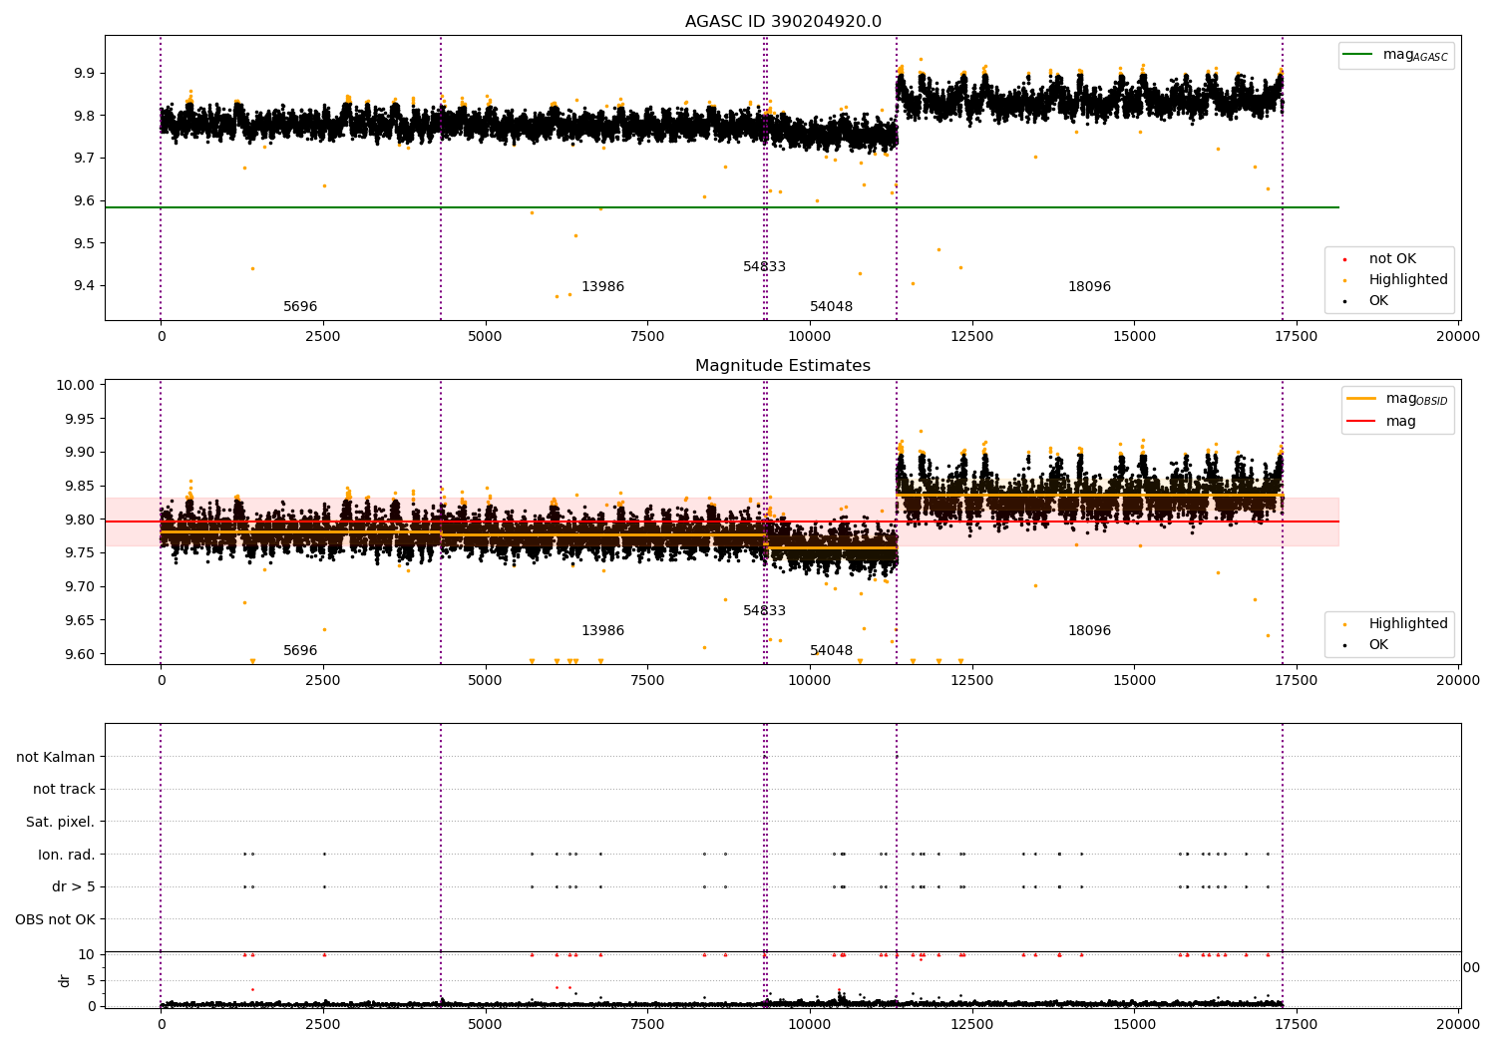This screenshot has height=1047, width=1496.
Task: Click the 20000 x-tick under the top plot
Action: (x=1459, y=337)
